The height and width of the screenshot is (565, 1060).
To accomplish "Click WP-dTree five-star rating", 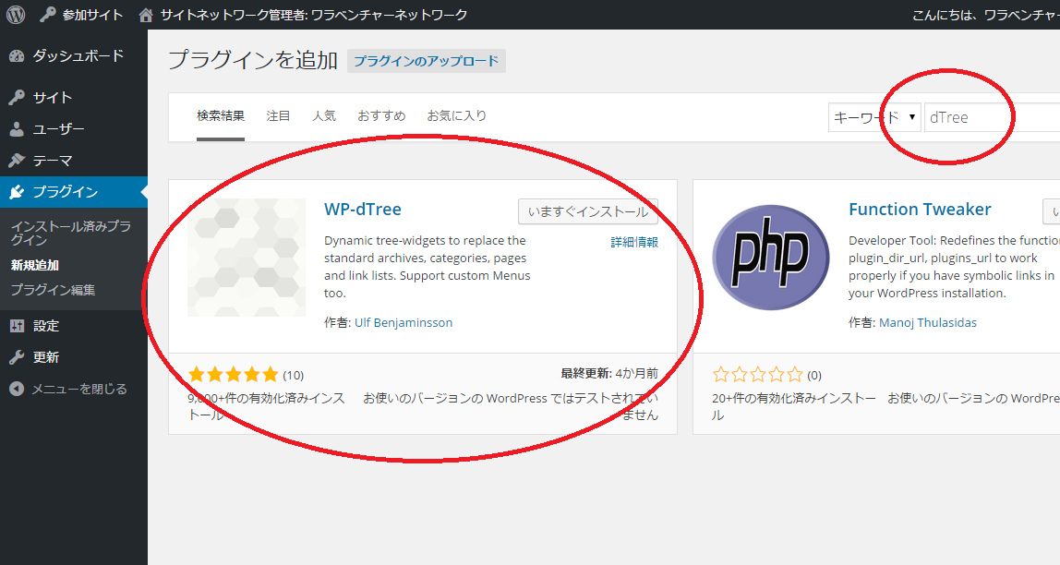I will (234, 375).
